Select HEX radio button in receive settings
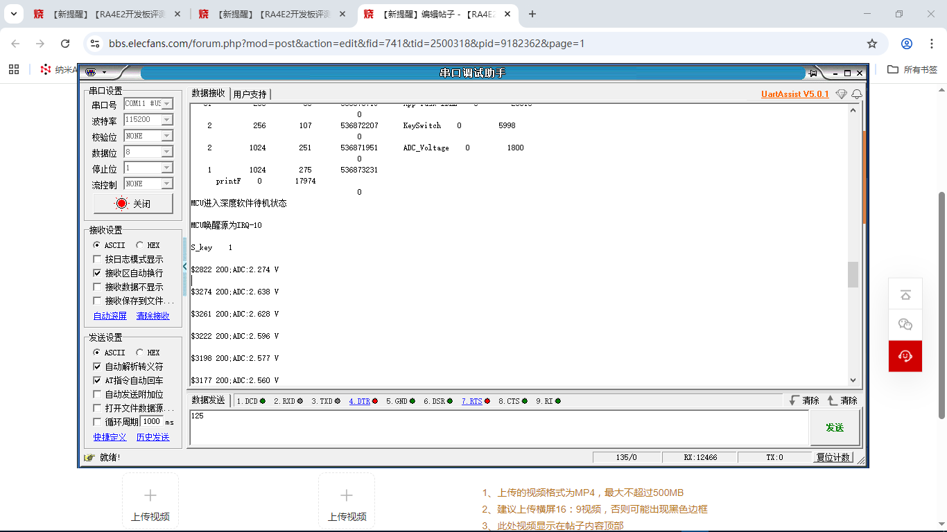The image size is (947, 532). tap(141, 245)
